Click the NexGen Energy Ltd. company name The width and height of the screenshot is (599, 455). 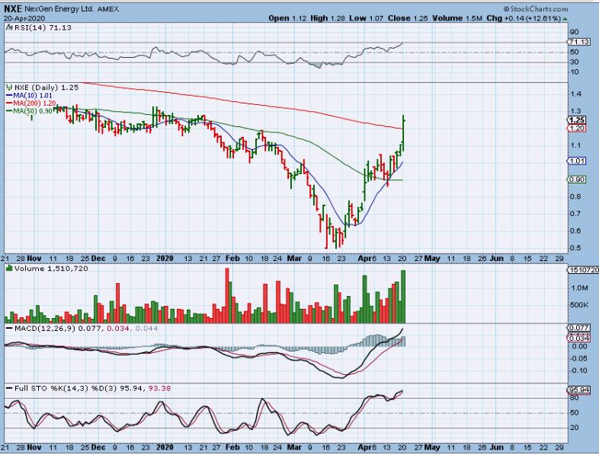click(x=59, y=9)
